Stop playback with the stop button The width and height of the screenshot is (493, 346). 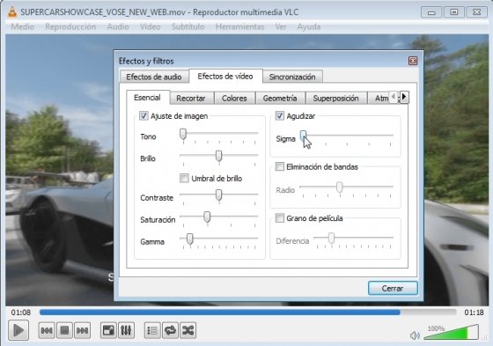64,330
